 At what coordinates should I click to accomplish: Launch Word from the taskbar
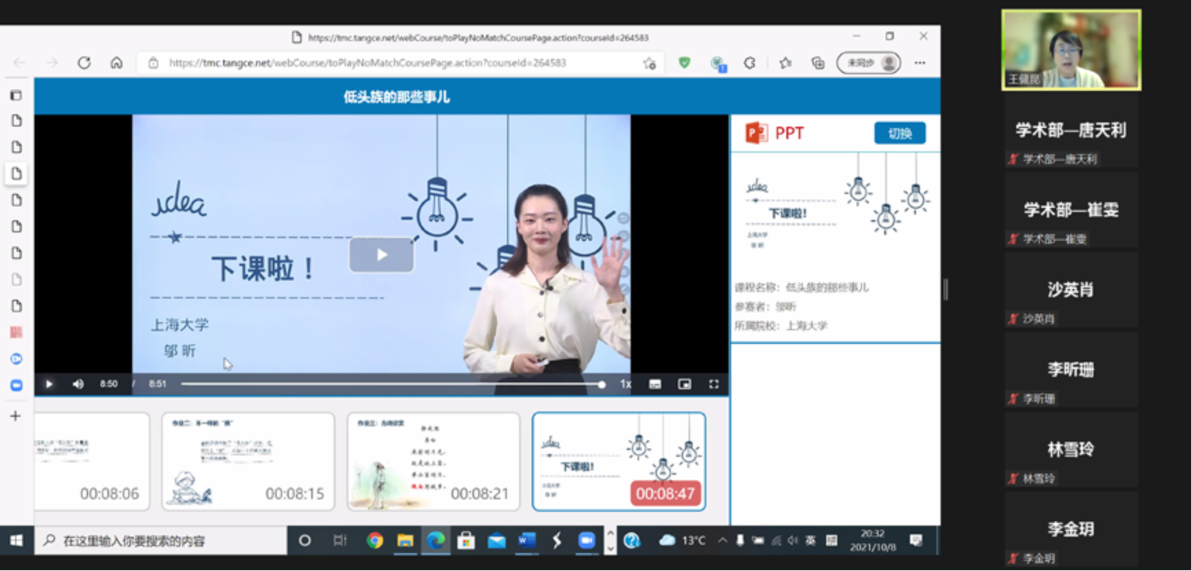[527, 541]
